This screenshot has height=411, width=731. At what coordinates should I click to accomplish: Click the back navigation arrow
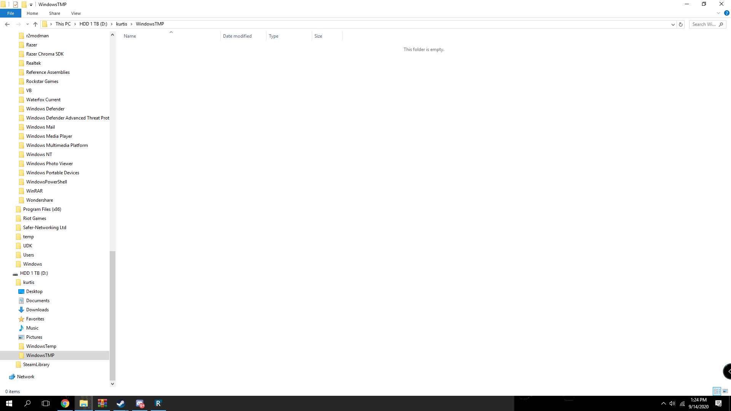pos(7,24)
